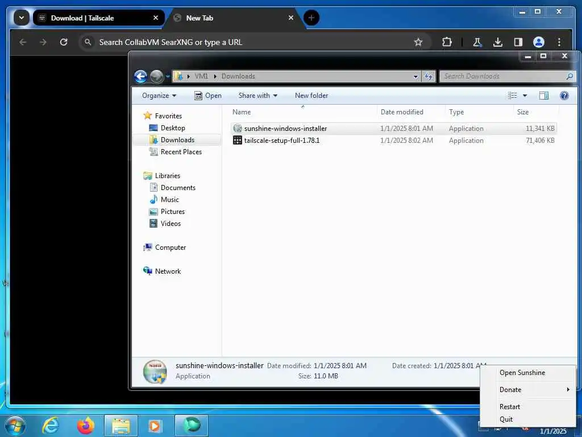Click Downloads in the address breadcrumb
The image size is (582, 437).
[238, 76]
